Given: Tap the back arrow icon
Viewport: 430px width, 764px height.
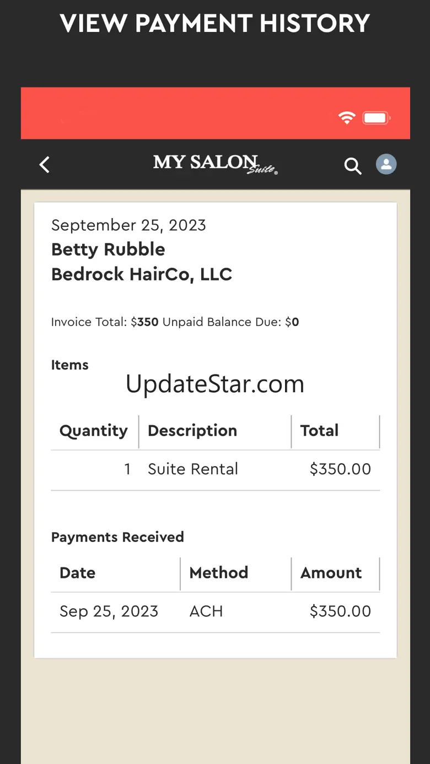Looking at the screenshot, I should (45, 164).
